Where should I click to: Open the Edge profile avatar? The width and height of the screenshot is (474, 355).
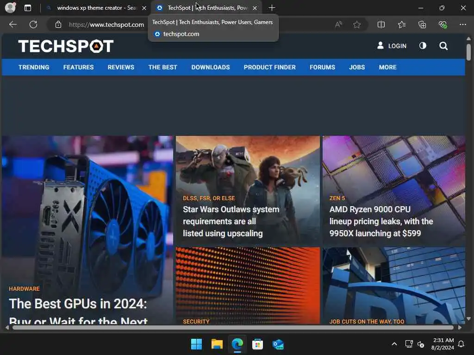tap(10, 7)
